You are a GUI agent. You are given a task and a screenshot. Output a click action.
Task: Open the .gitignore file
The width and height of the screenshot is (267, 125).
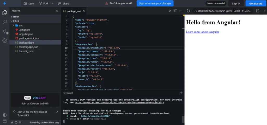(x=35, y=30)
